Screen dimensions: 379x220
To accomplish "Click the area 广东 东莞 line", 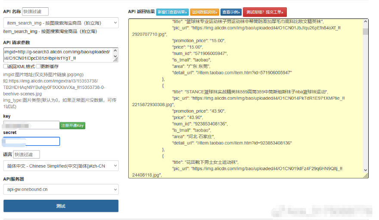I will click(191, 66).
